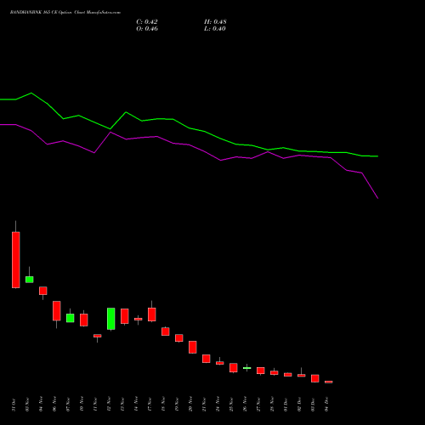This screenshot has width=425, height=425.
Task: Click the red candle for 20 Nov
Action: pos(193,347)
